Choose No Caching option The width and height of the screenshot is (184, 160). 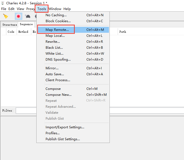click(56, 15)
